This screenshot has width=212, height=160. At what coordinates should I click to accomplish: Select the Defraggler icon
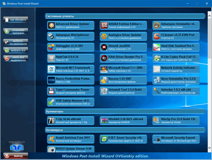51,47
